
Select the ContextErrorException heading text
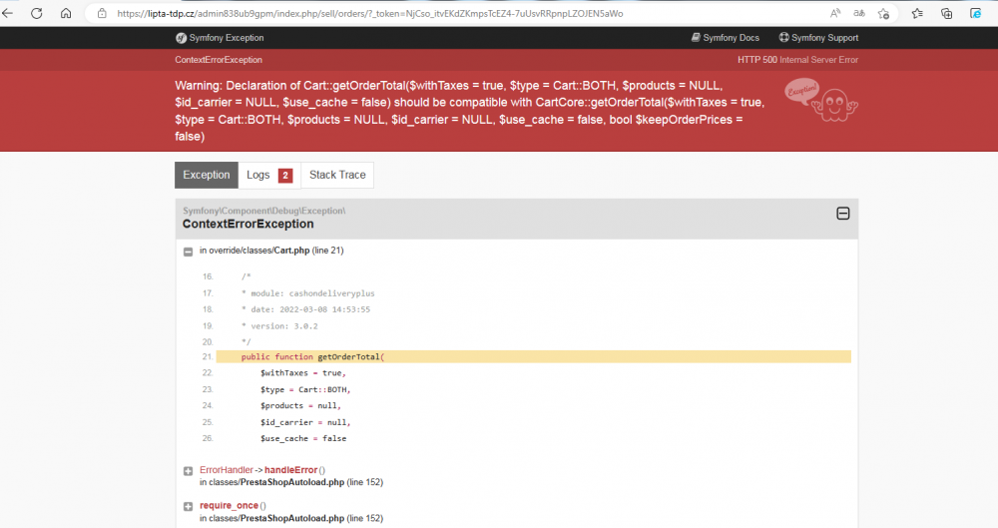[x=249, y=224]
